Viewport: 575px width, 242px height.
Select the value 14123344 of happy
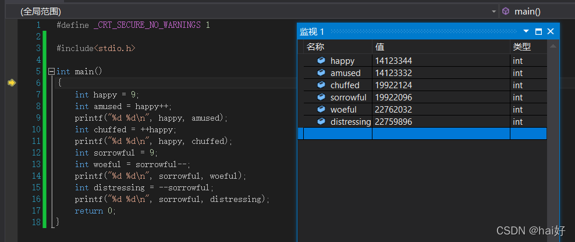coord(394,60)
